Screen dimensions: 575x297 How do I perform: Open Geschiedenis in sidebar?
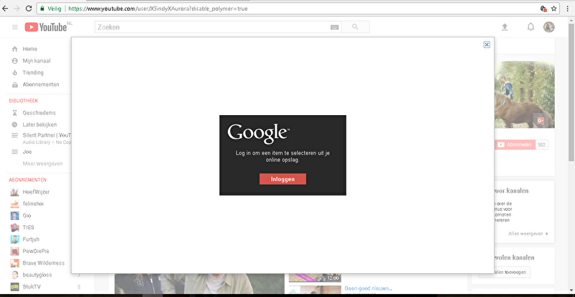(x=39, y=113)
